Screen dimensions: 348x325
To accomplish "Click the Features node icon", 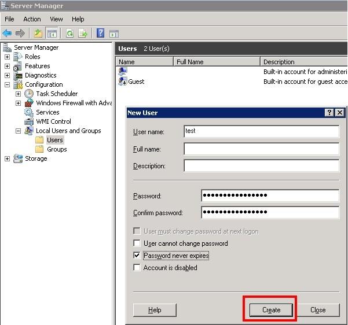I will click(x=18, y=66).
